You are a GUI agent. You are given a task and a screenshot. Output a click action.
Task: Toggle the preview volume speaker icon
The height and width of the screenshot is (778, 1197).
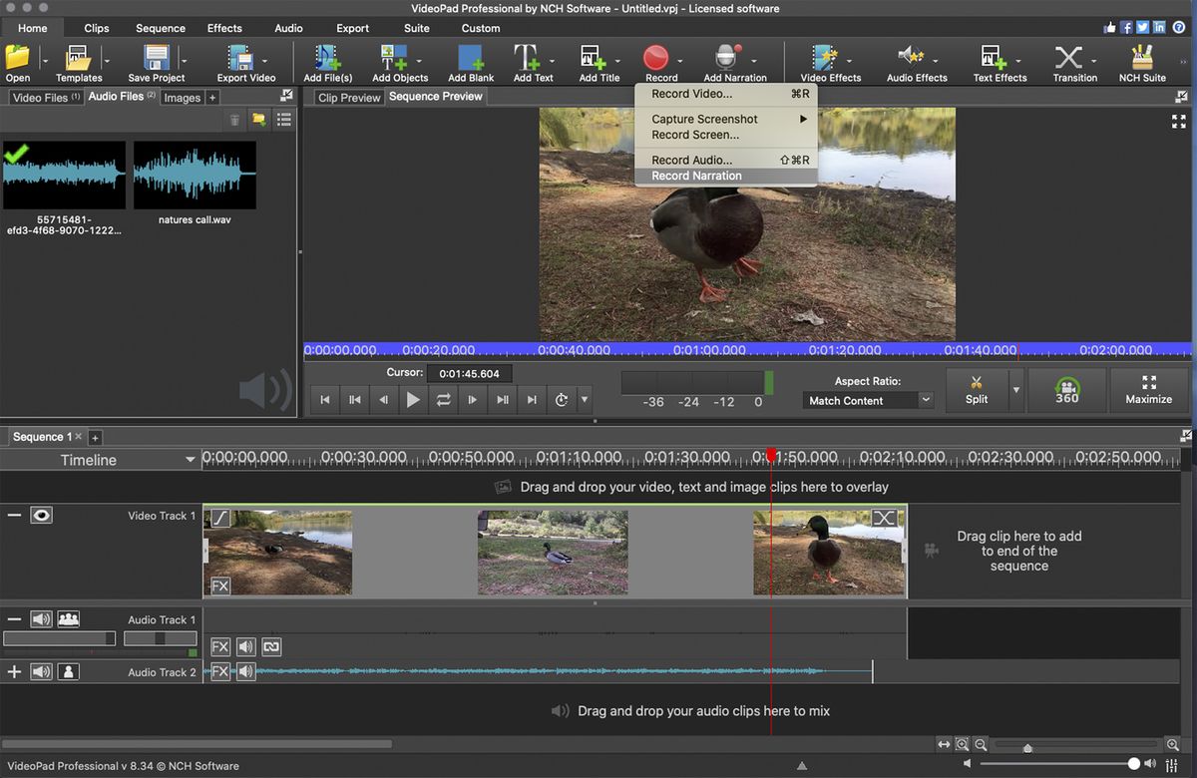point(264,391)
